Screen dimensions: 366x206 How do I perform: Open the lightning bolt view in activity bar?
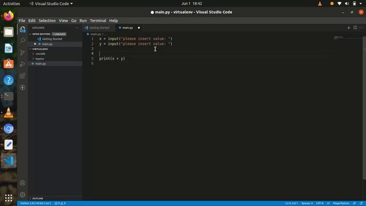coord(23,88)
